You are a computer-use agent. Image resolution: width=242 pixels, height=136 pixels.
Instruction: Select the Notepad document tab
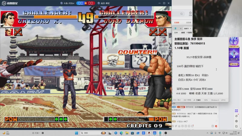click(x=187, y=28)
